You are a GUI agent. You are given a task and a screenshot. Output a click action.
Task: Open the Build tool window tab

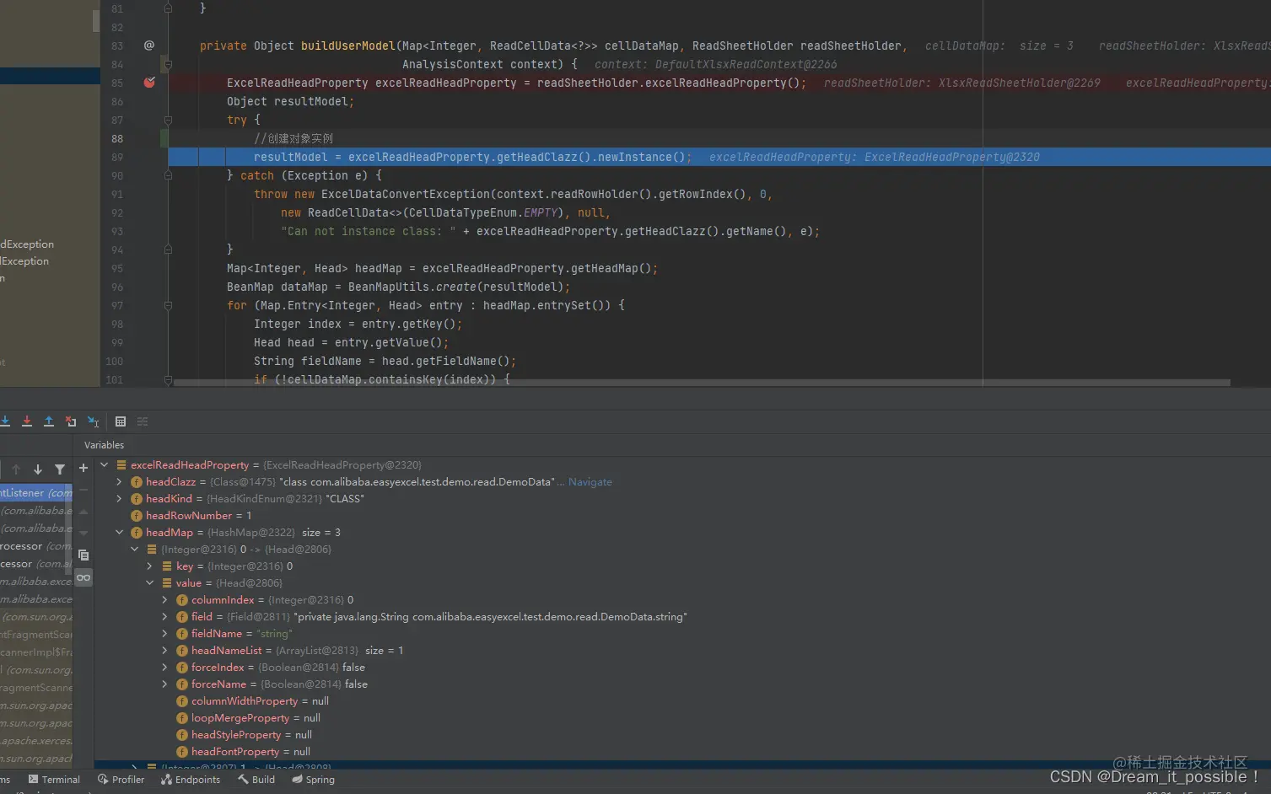point(256,780)
